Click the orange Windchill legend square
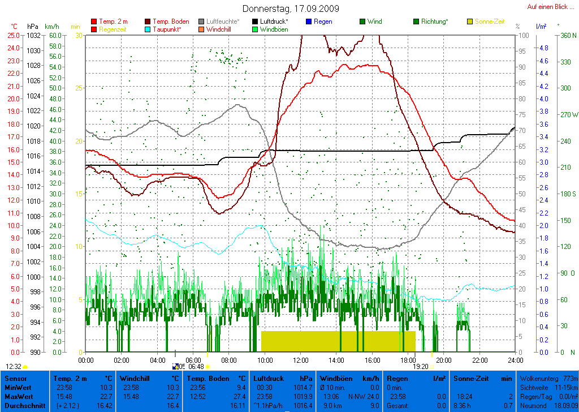 point(202,29)
